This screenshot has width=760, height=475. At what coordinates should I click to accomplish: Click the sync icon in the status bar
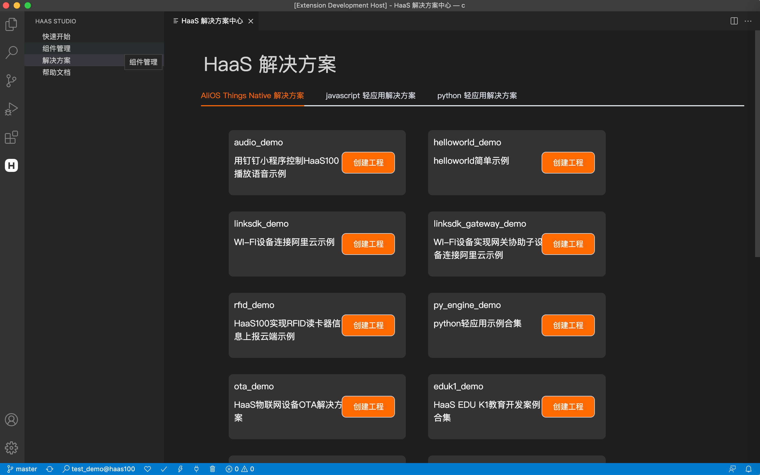click(x=50, y=468)
